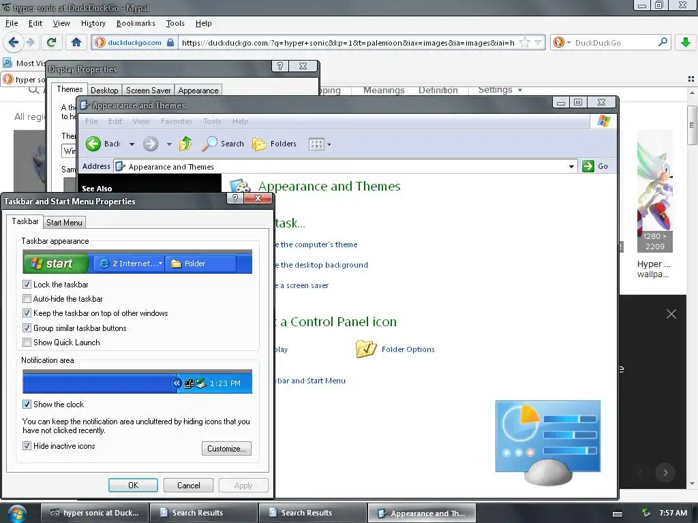The width and height of the screenshot is (698, 523).
Task: Click Cancel in Taskbar Properties
Action: click(188, 485)
